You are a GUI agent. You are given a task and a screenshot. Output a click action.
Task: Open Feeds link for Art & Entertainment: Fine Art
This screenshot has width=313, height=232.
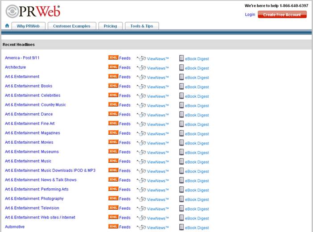[125, 124]
